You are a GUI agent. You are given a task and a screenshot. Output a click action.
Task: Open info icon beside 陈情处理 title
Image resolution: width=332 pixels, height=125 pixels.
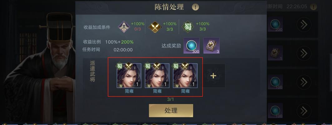(195, 7)
